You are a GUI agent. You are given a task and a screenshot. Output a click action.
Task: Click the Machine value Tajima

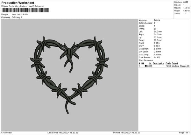click(157, 20)
